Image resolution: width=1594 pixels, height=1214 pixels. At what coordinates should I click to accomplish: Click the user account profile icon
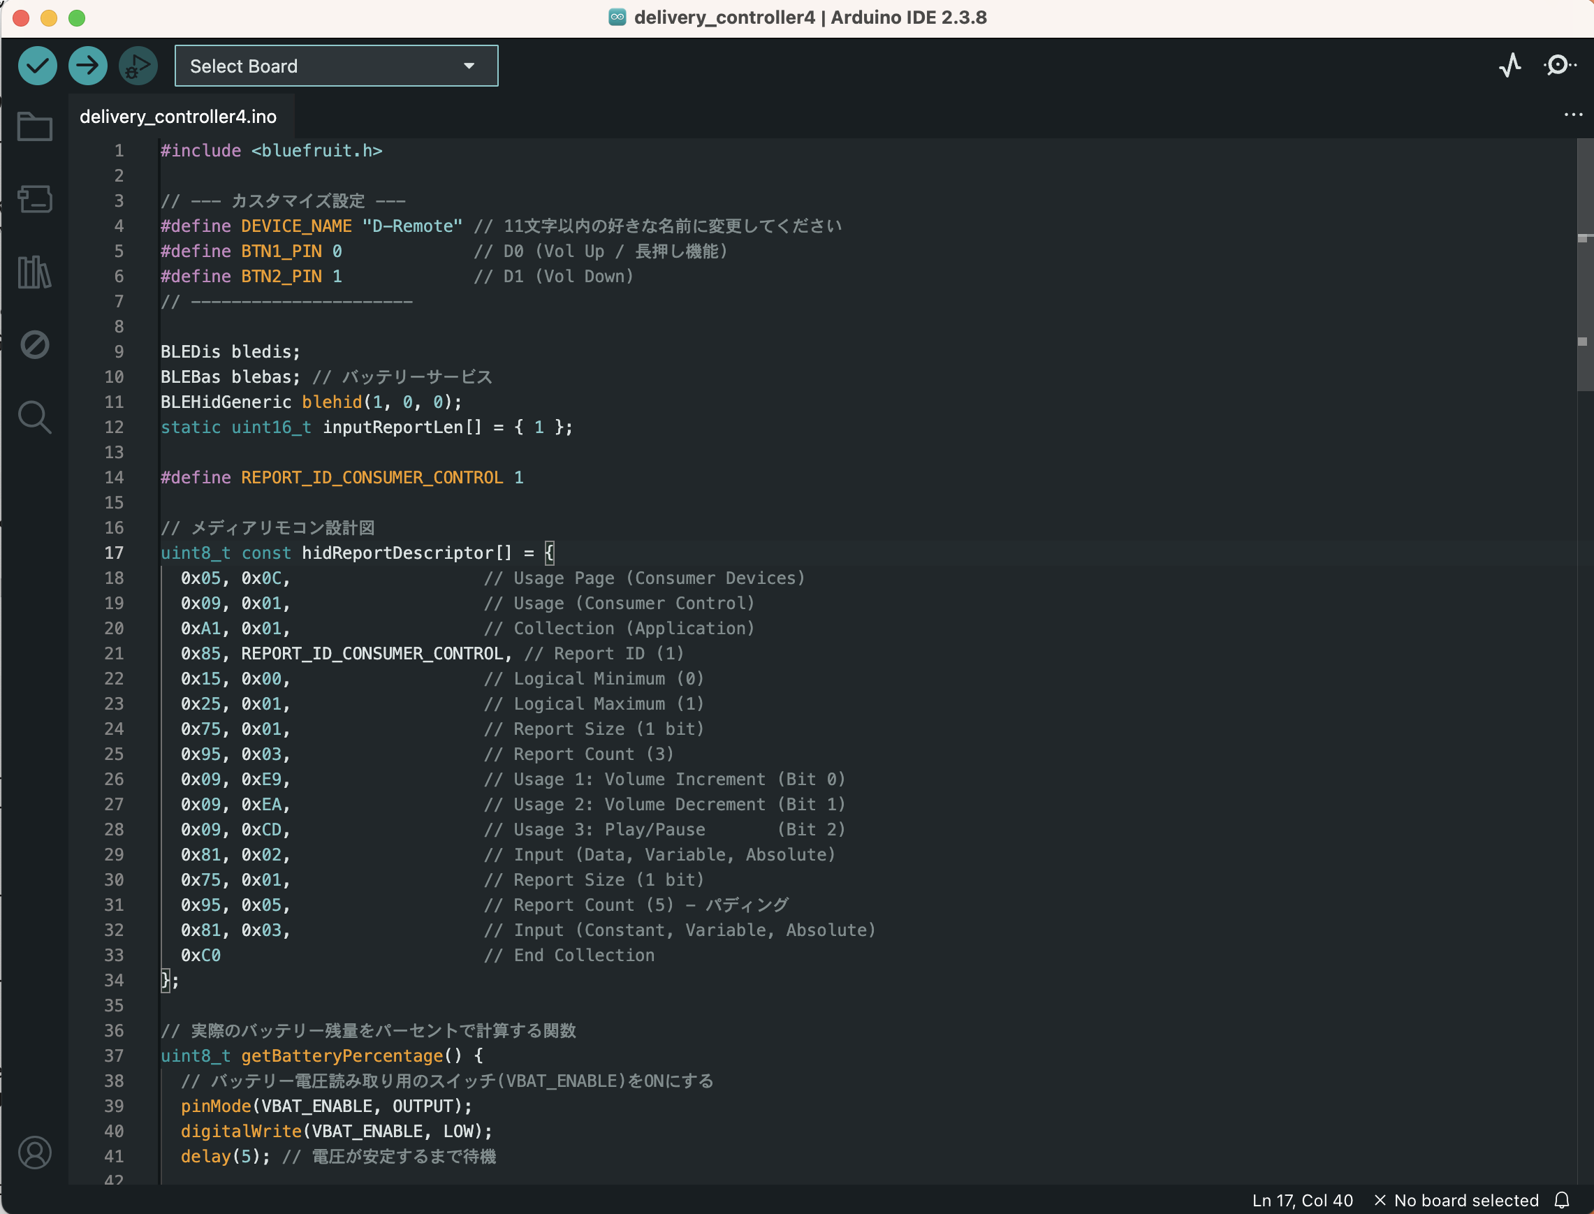pos(35,1153)
